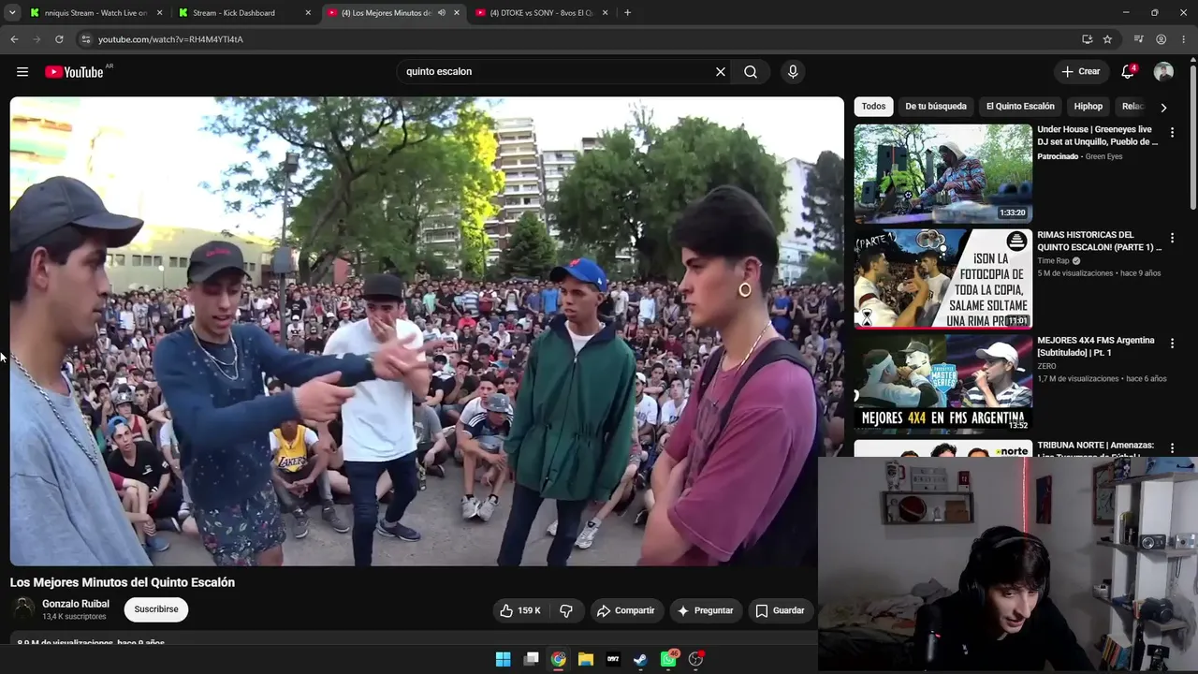Open File Explorer from the taskbar
The height and width of the screenshot is (674, 1198).
tap(586, 659)
